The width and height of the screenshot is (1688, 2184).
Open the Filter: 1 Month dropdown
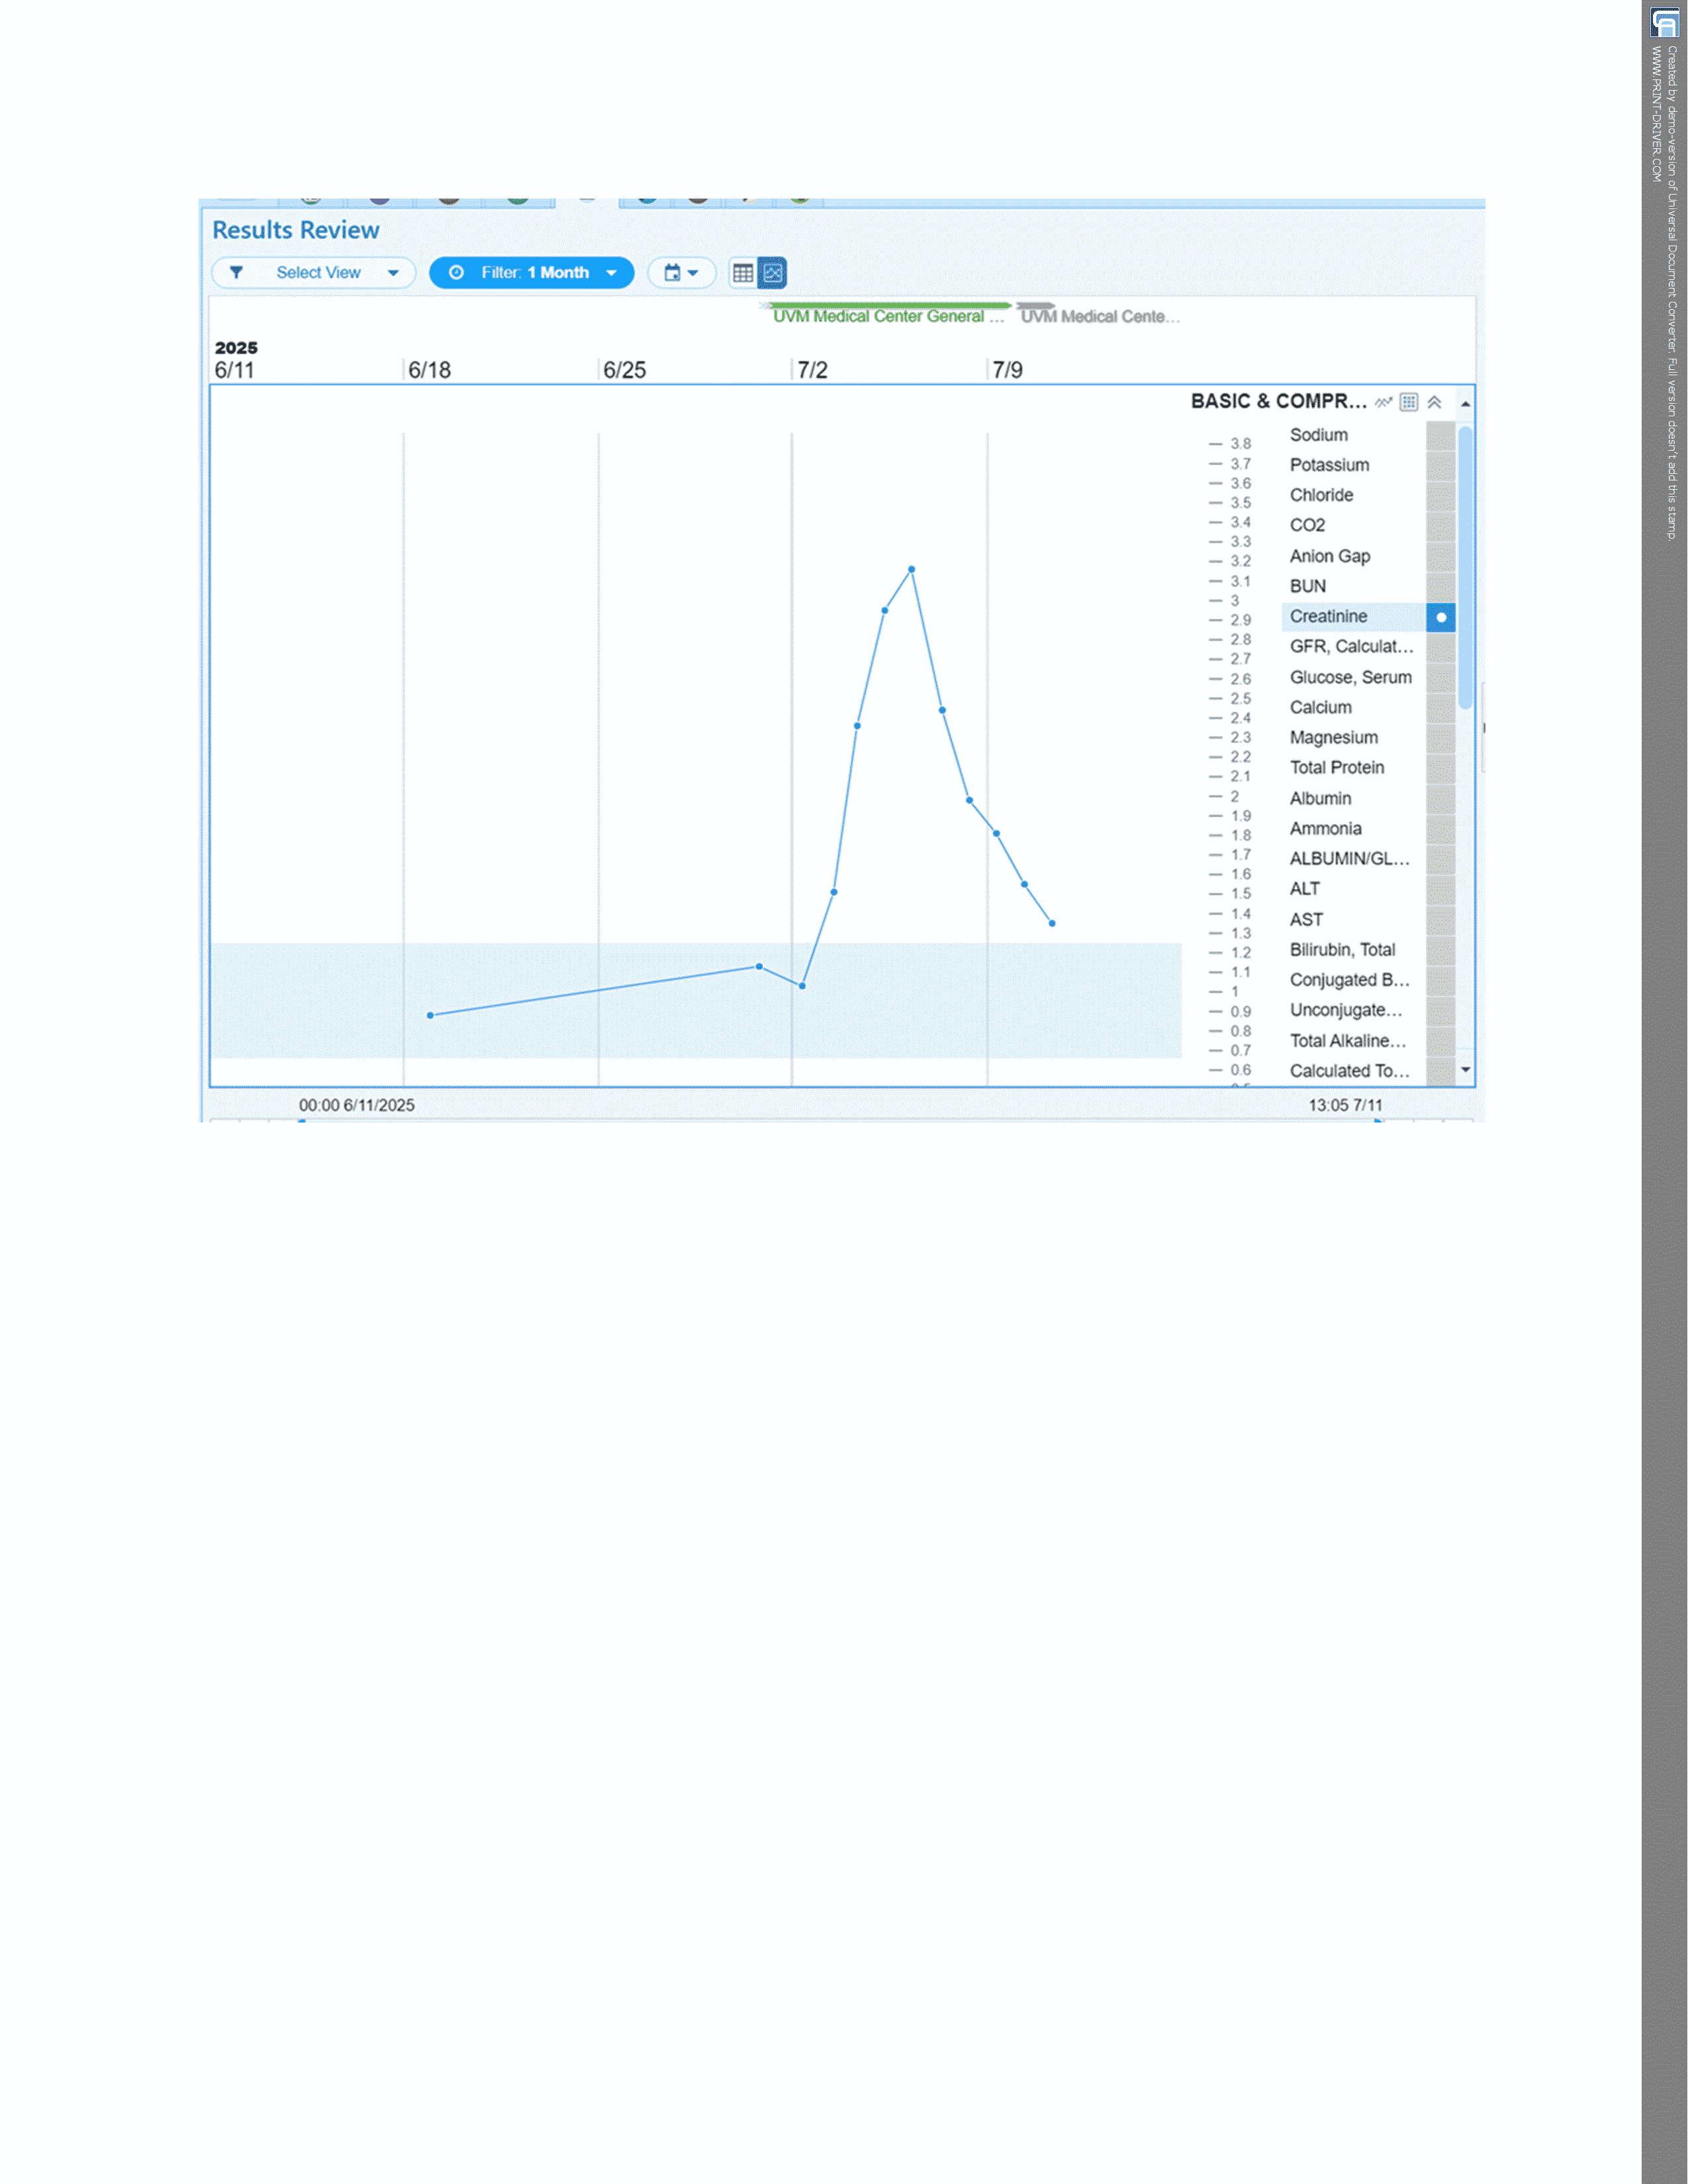(x=532, y=273)
